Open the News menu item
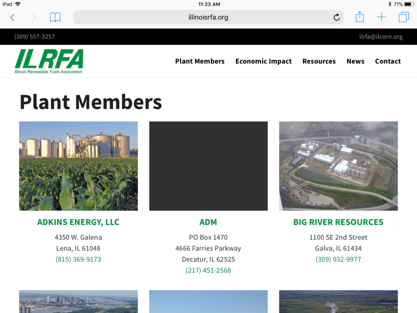Viewport: 417px width, 313px height. pyautogui.click(x=355, y=61)
